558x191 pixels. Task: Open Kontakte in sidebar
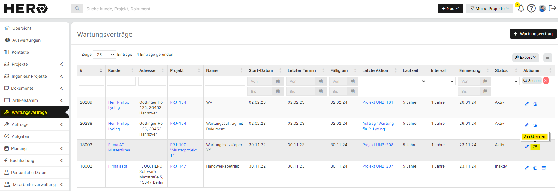[34, 52]
